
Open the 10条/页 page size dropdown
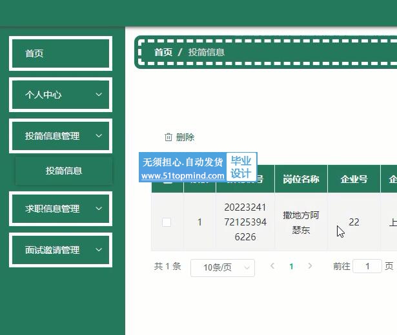click(x=222, y=267)
